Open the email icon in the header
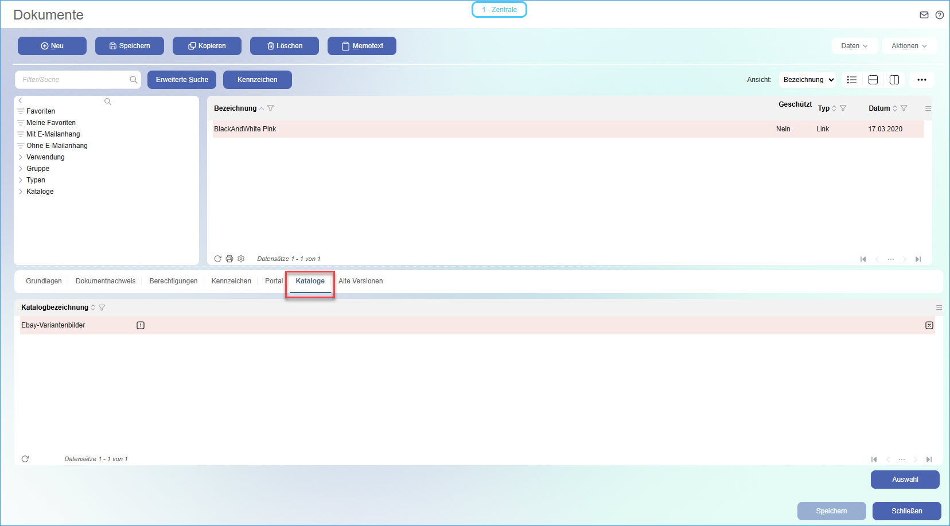 tap(924, 15)
